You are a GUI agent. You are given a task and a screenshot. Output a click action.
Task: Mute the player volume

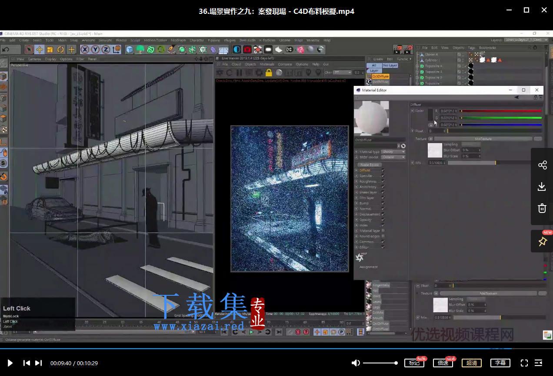coord(356,363)
